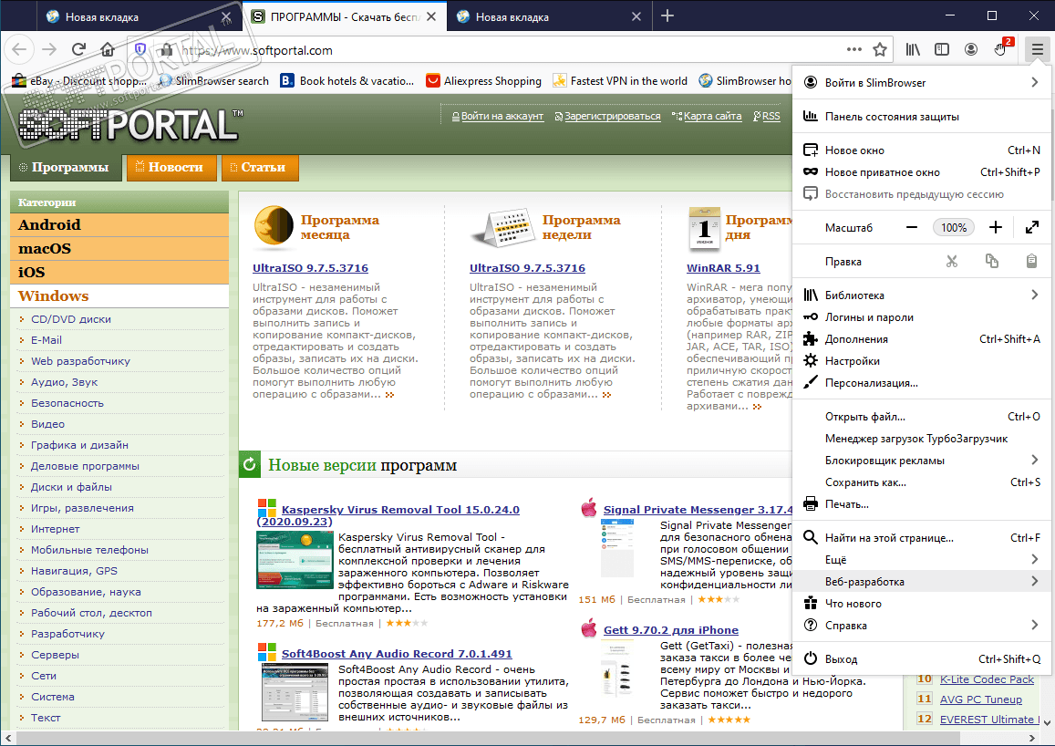Enter full screen mode icon

tap(1032, 227)
